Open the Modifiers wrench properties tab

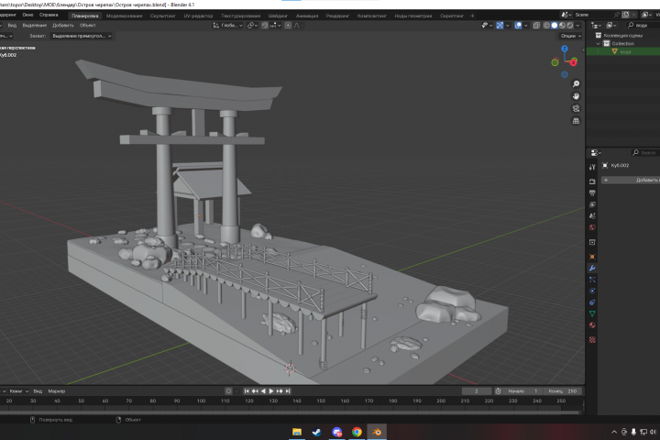(x=592, y=269)
